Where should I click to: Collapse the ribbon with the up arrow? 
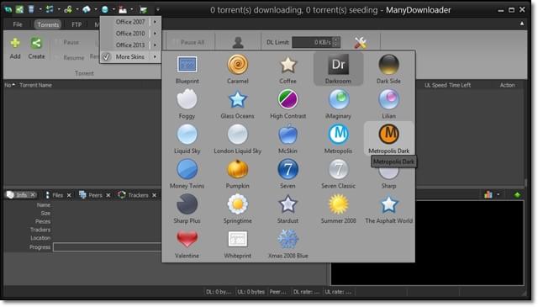[x=521, y=24]
